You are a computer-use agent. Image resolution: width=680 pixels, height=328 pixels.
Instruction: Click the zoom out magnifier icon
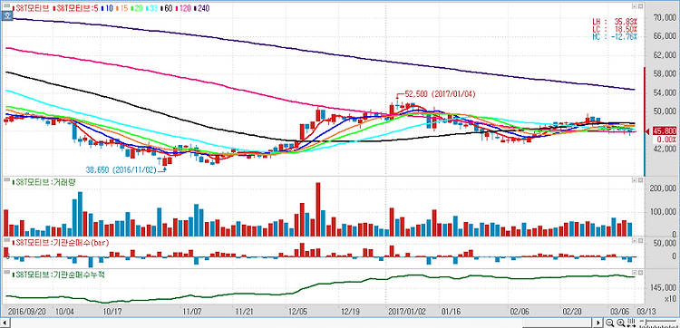pyautogui.click(x=610, y=323)
